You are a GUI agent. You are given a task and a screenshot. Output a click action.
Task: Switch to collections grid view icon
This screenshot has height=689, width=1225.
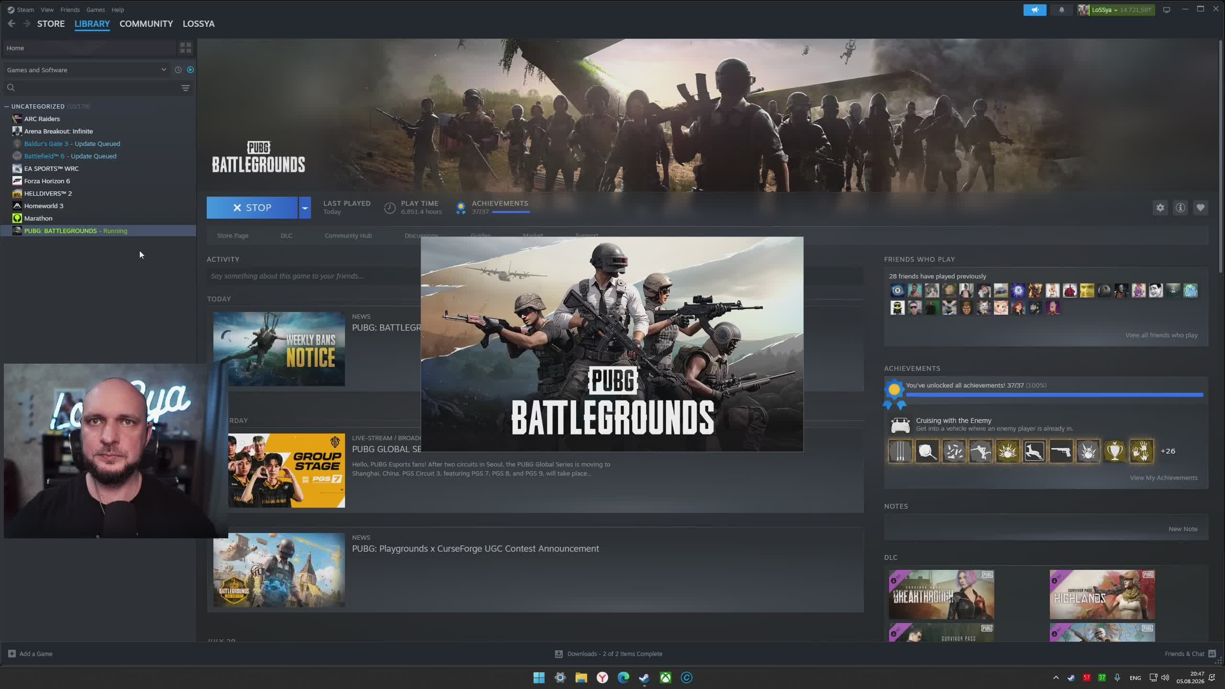point(185,48)
